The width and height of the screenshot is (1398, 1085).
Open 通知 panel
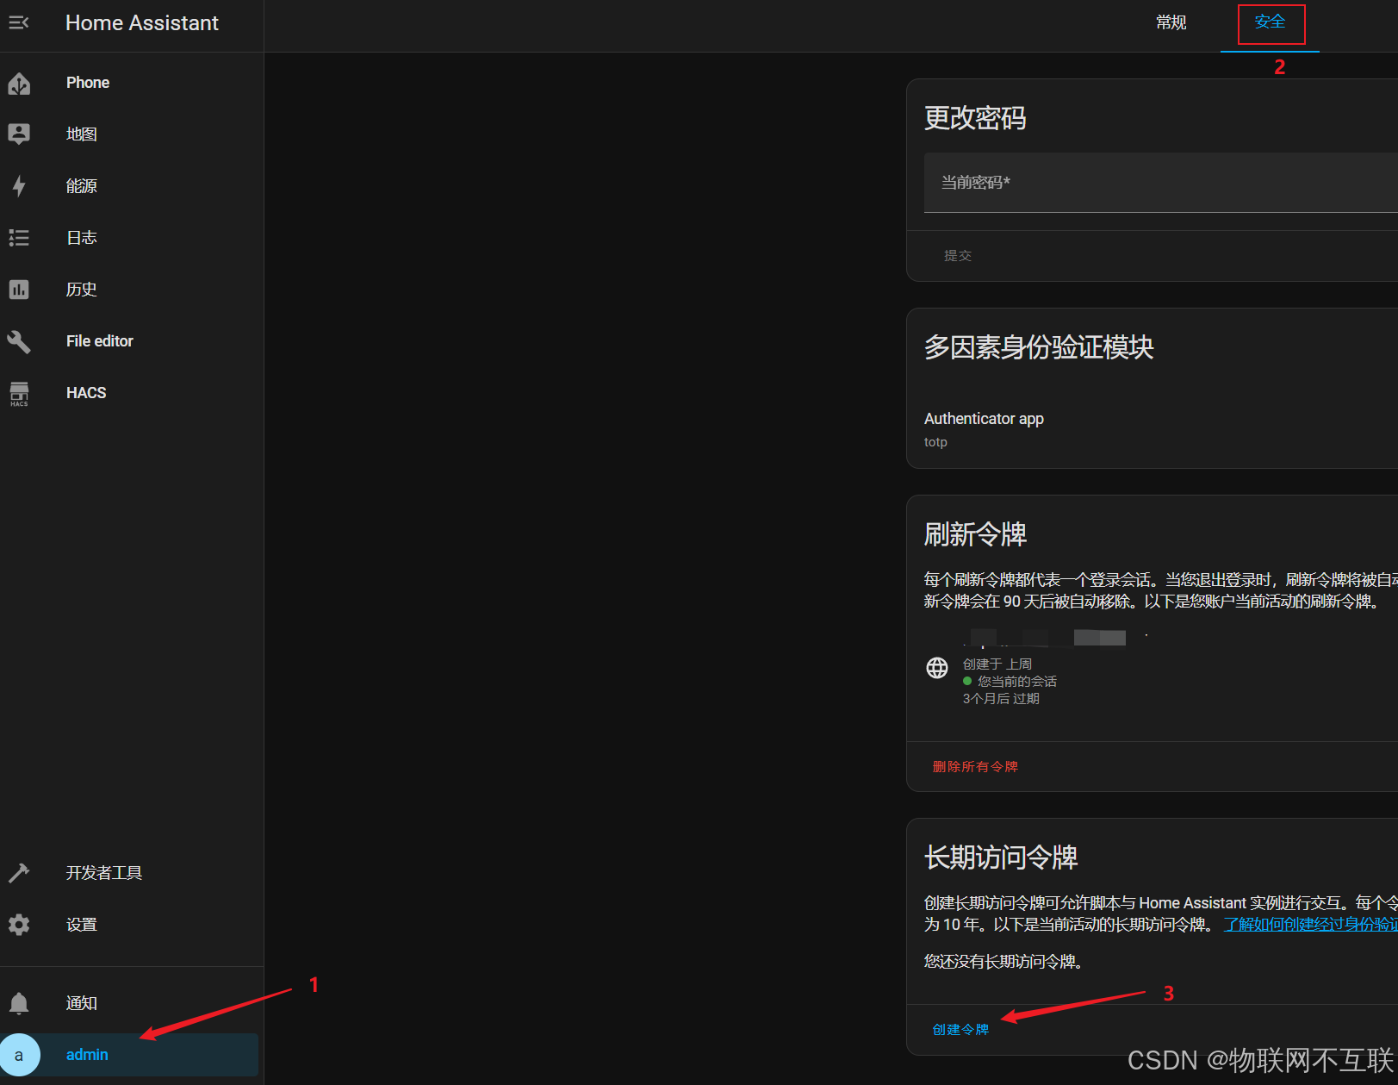pyautogui.click(x=82, y=1003)
